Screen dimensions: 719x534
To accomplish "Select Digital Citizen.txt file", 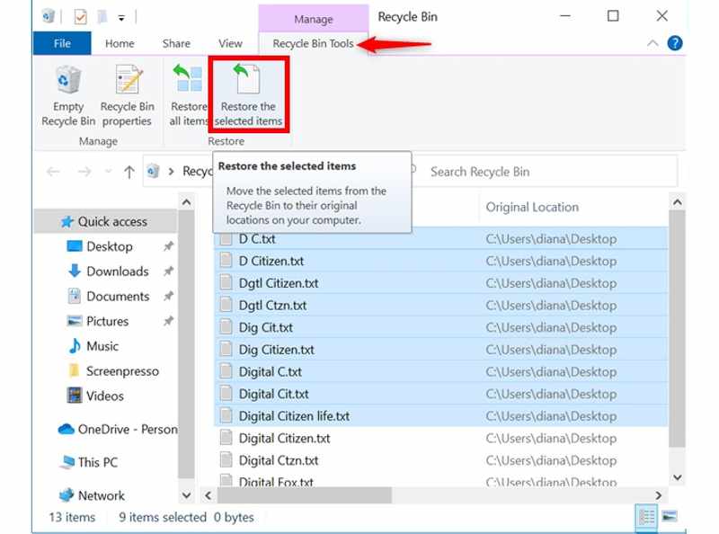I will 284,439.
